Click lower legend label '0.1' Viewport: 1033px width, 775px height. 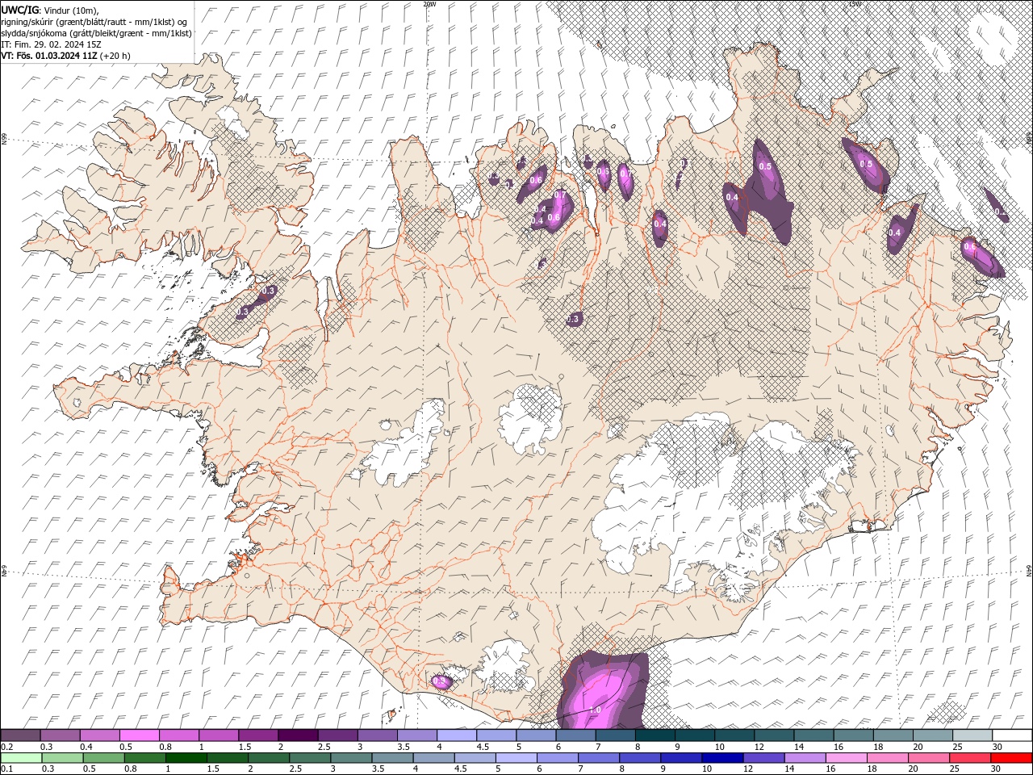pyautogui.click(x=6, y=769)
